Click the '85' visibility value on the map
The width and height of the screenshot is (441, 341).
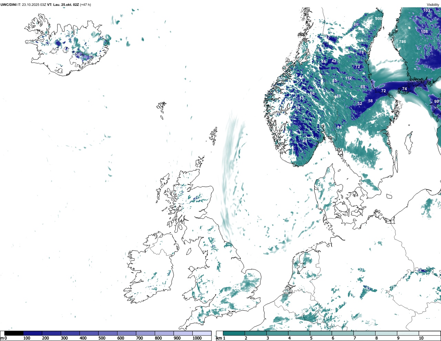point(335,81)
